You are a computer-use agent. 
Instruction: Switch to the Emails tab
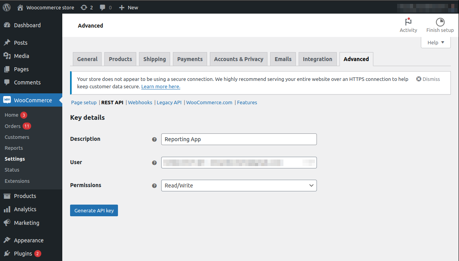pos(283,59)
